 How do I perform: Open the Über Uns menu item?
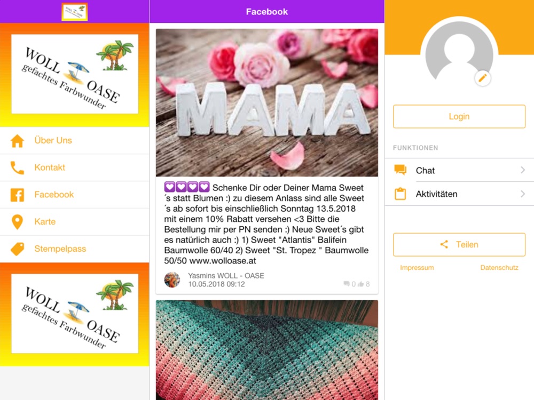point(75,140)
